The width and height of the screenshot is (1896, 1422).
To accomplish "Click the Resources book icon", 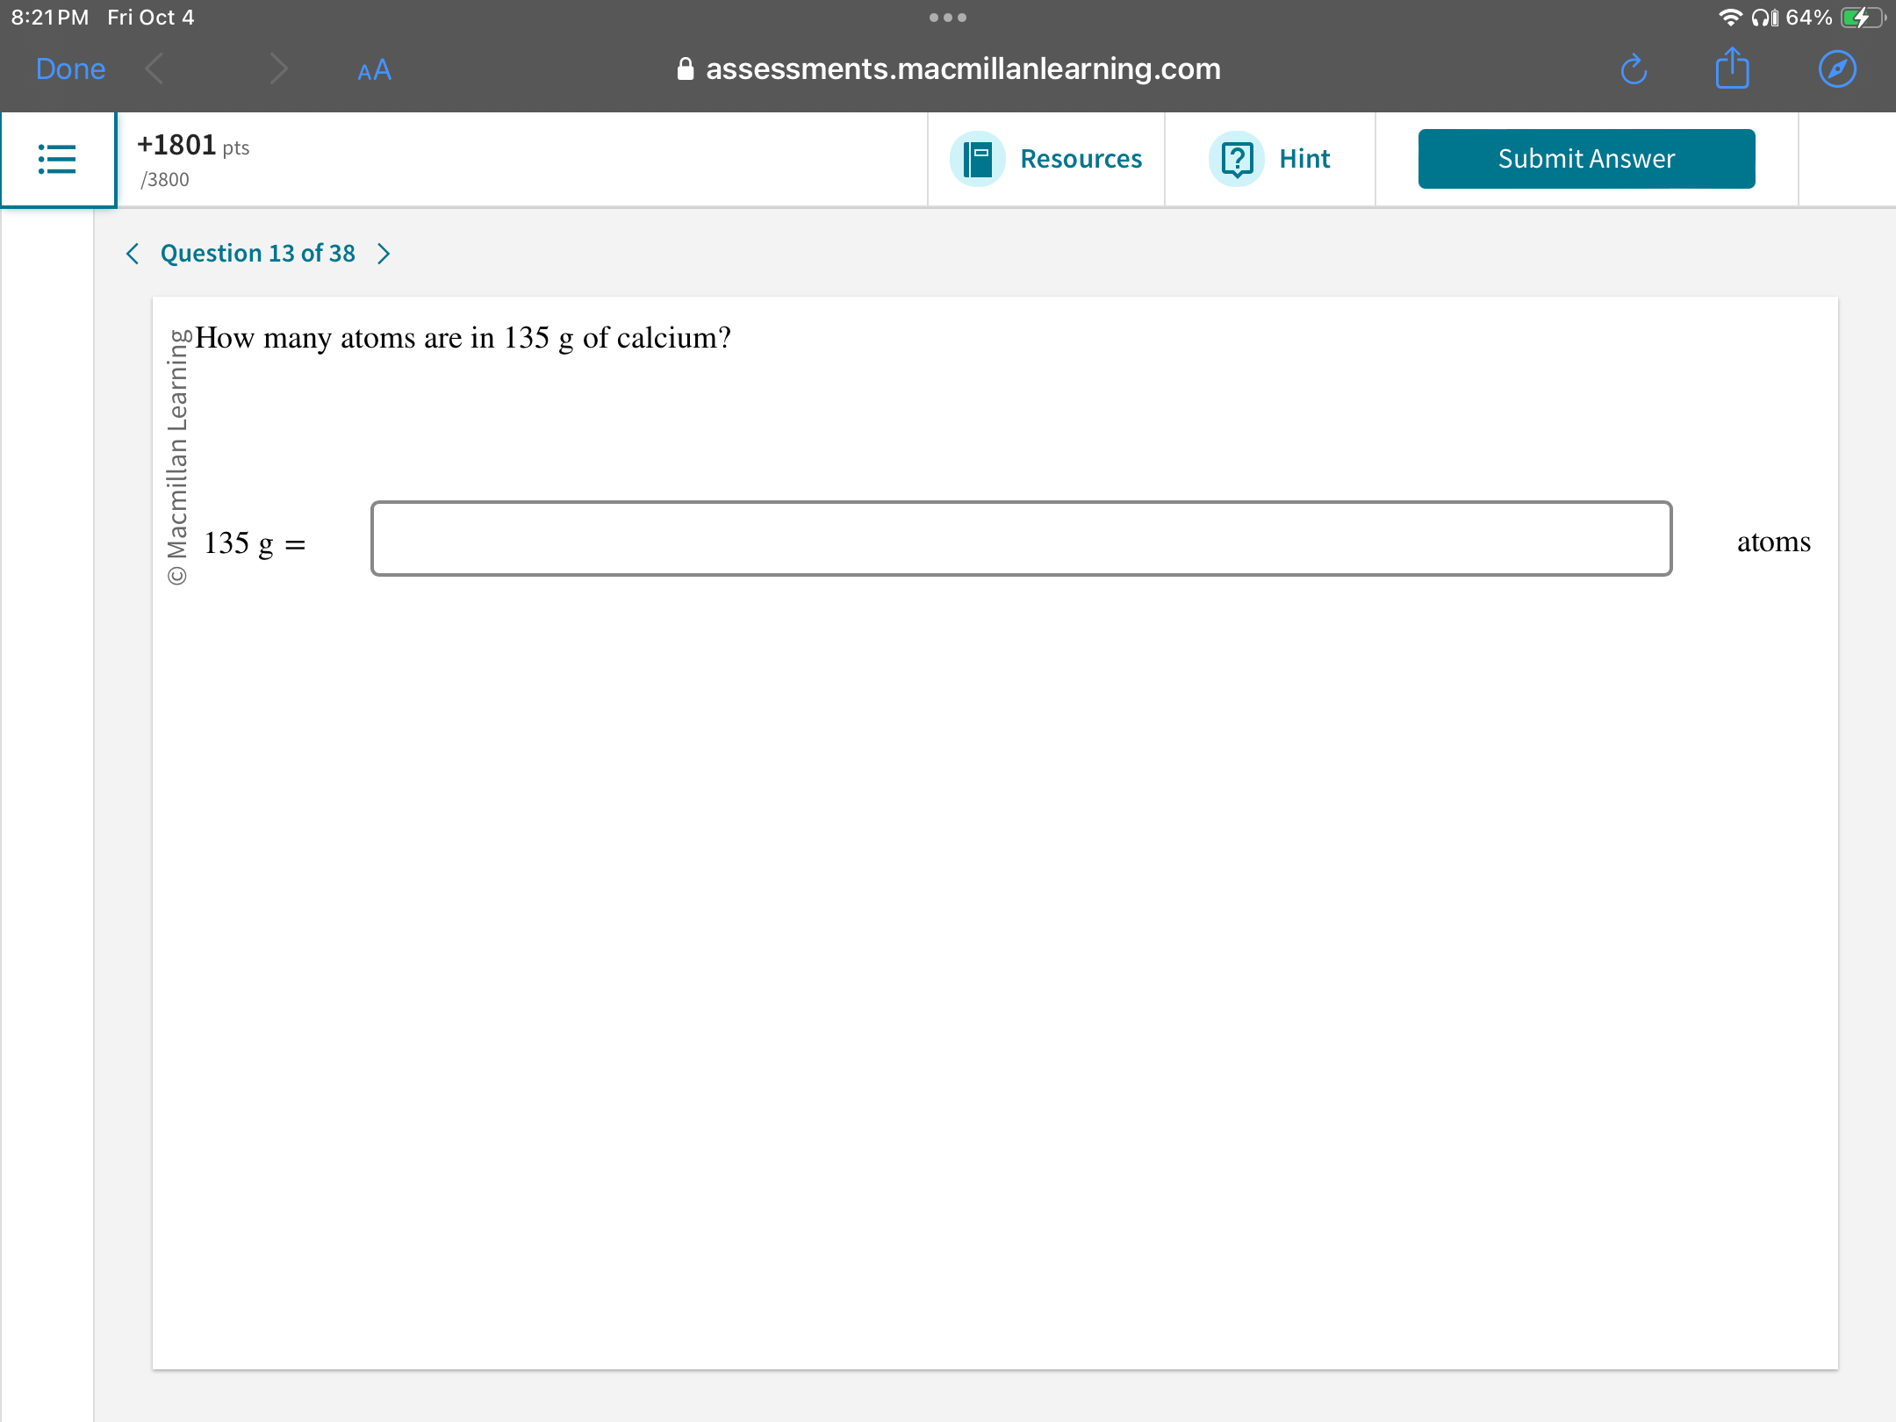I will 977,159.
